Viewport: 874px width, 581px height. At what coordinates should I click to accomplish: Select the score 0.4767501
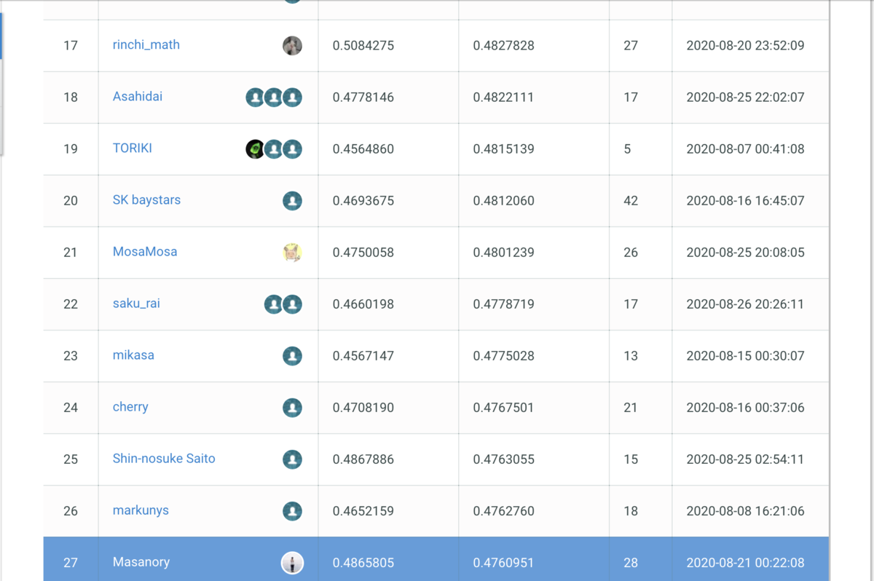(504, 407)
